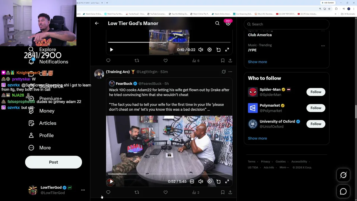The image size is (357, 201).
Task: Go back from Low Tier God's Manor
Action: [97, 23]
